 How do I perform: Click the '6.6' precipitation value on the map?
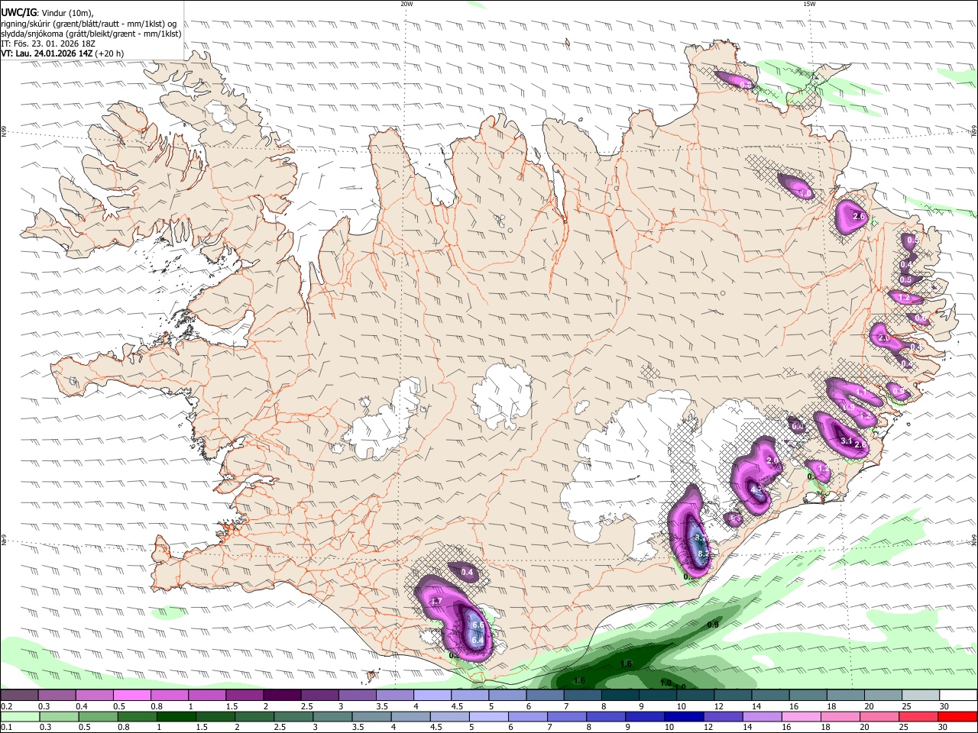(x=479, y=625)
